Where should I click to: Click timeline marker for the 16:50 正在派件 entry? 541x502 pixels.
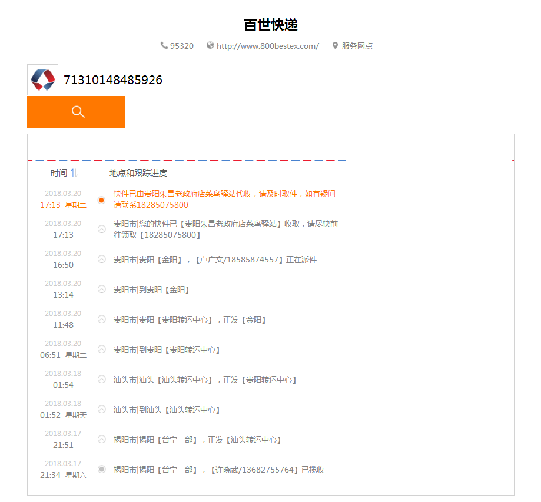[x=101, y=259]
